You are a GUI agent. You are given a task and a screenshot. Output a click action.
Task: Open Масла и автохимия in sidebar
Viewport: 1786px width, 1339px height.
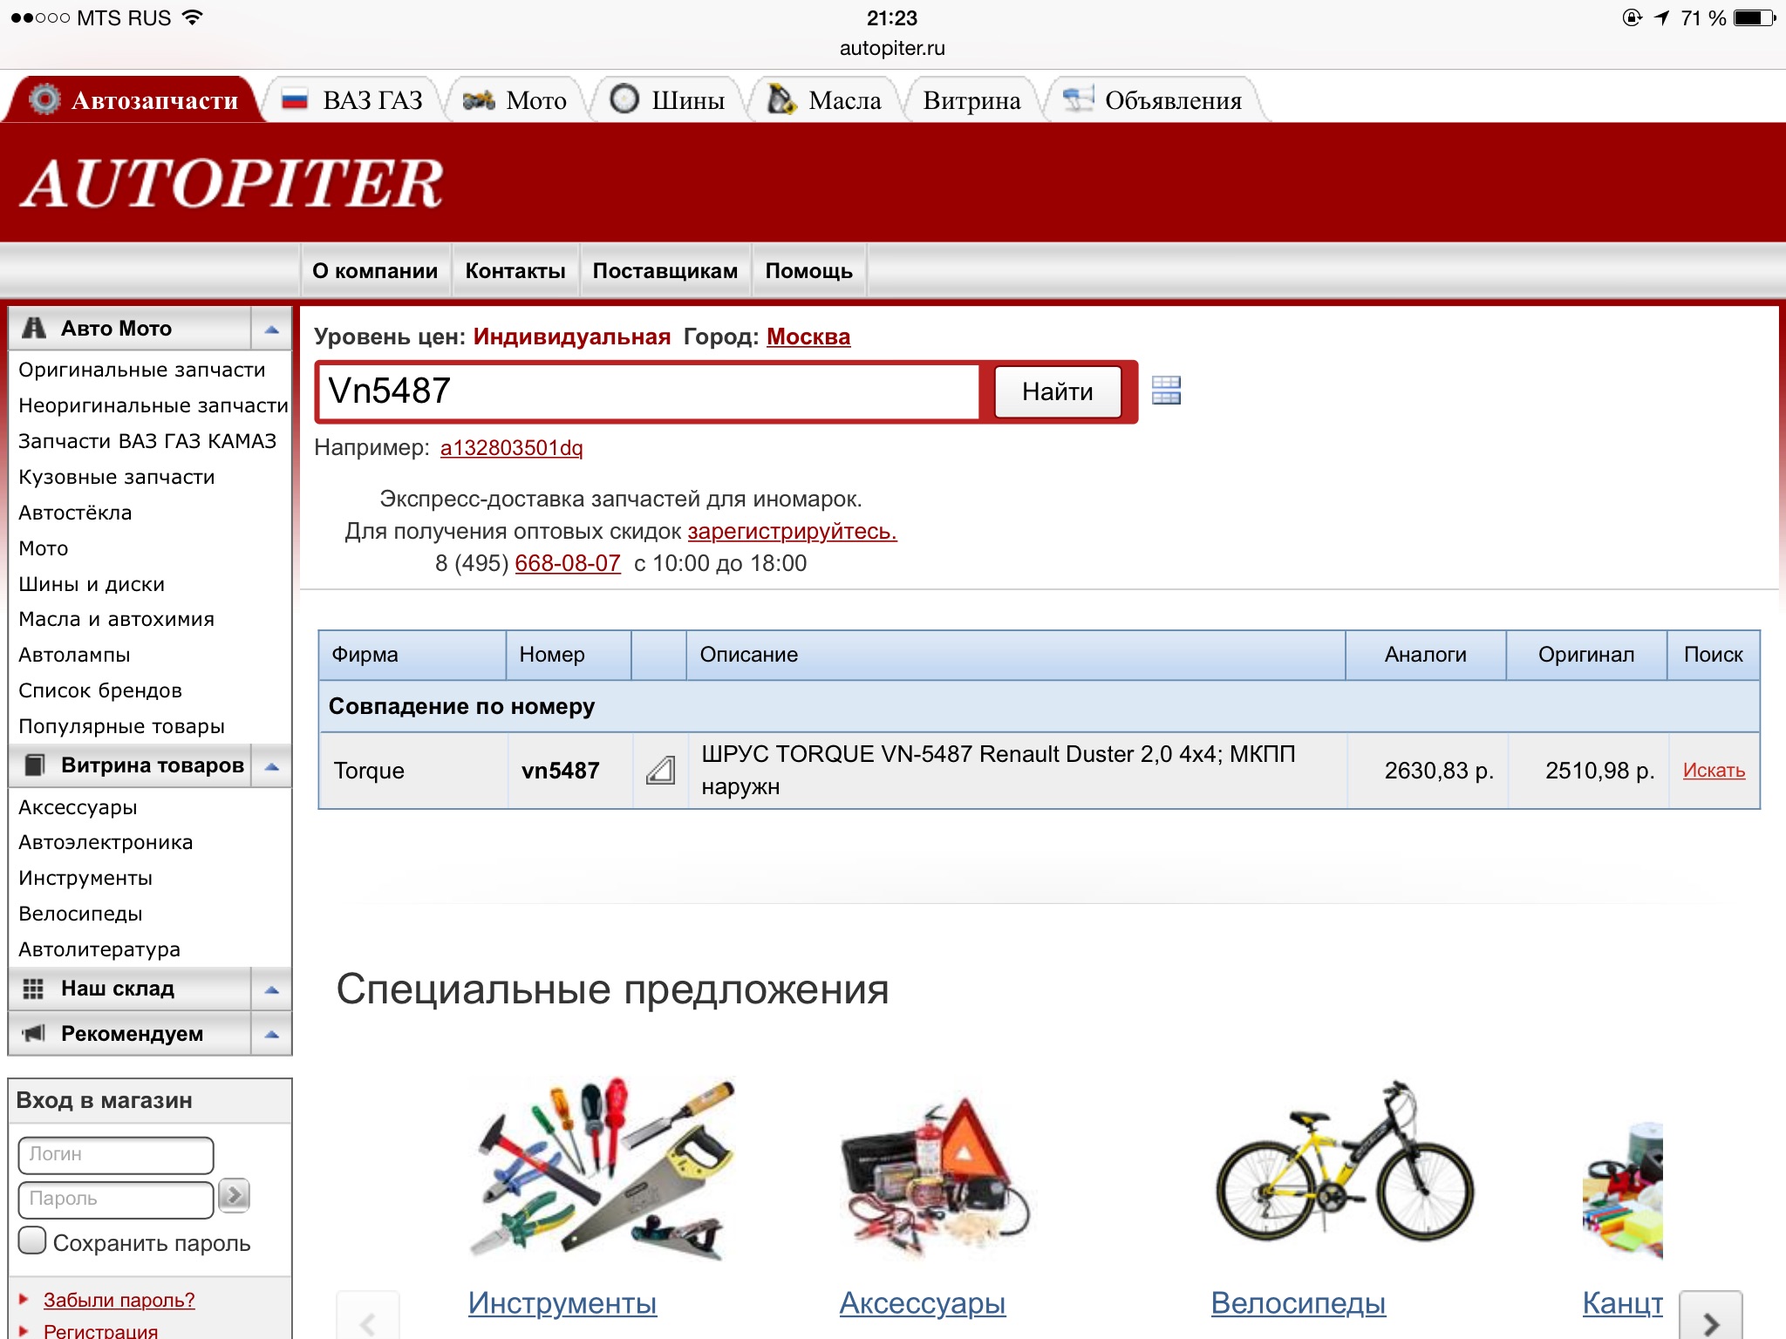(117, 619)
